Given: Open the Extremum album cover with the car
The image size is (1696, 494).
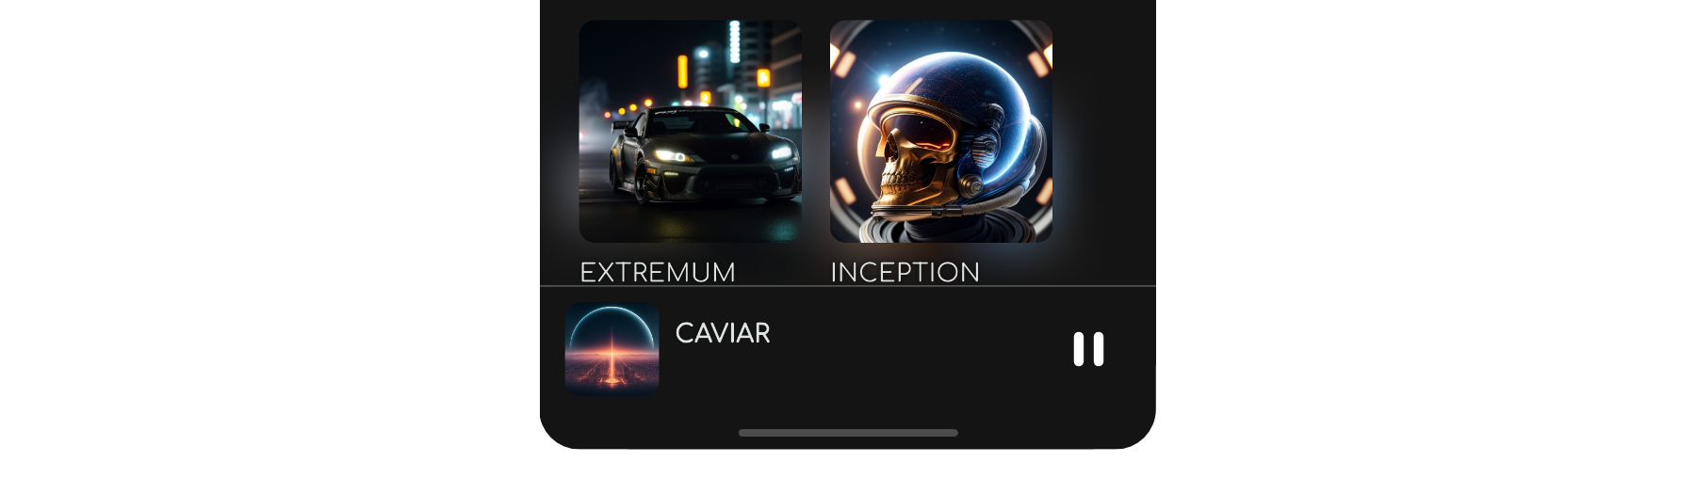Looking at the screenshot, I should (x=690, y=132).
